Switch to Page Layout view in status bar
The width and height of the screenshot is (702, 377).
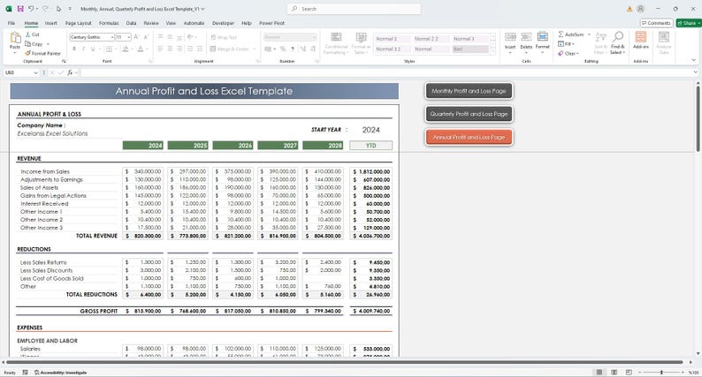coord(614,372)
